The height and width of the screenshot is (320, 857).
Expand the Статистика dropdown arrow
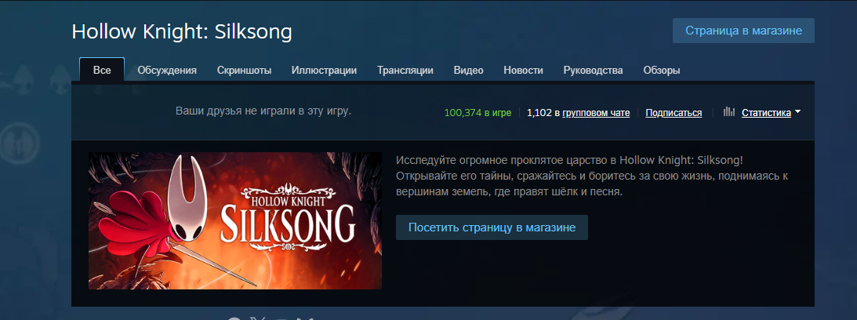click(797, 112)
